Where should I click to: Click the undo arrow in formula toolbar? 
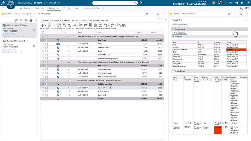point(105,25)
